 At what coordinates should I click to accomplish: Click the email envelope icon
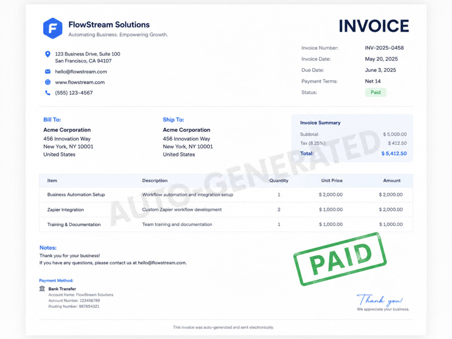47,71
